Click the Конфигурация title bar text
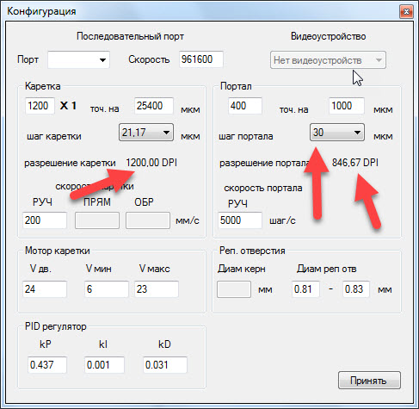This screenshot has height=409, width=419. (x=41, y=11)
